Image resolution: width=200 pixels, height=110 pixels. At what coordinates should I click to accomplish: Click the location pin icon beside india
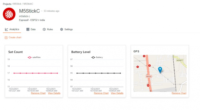coord(39,20)
